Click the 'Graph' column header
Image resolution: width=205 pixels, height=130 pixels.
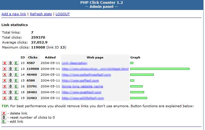pyautogui.click(x=135, y=57)
